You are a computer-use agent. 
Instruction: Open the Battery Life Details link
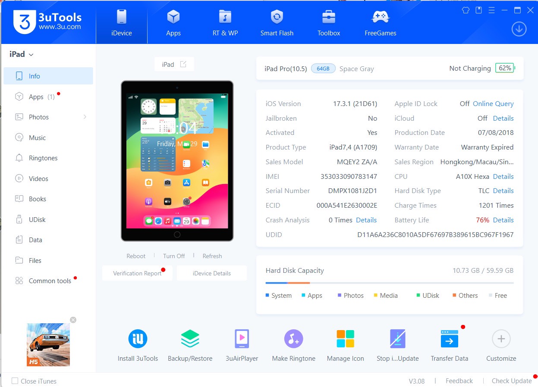[503, 220]
